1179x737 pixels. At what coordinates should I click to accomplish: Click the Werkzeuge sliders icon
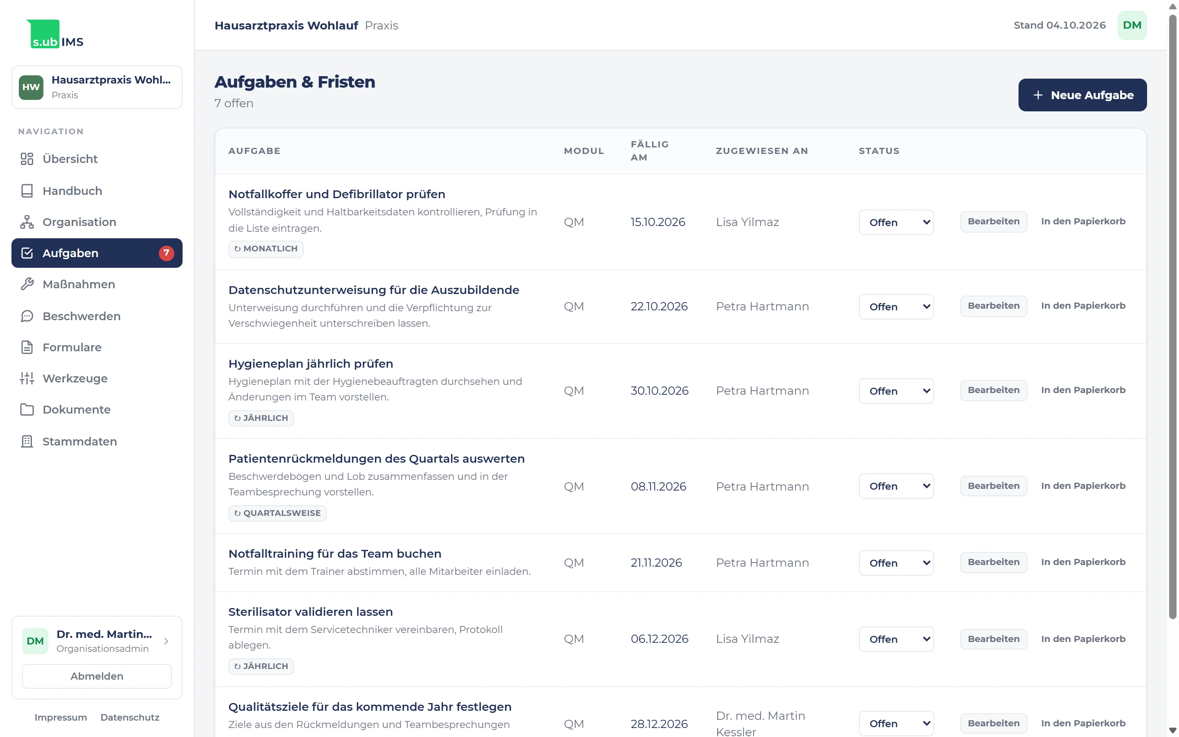(27, 378)
